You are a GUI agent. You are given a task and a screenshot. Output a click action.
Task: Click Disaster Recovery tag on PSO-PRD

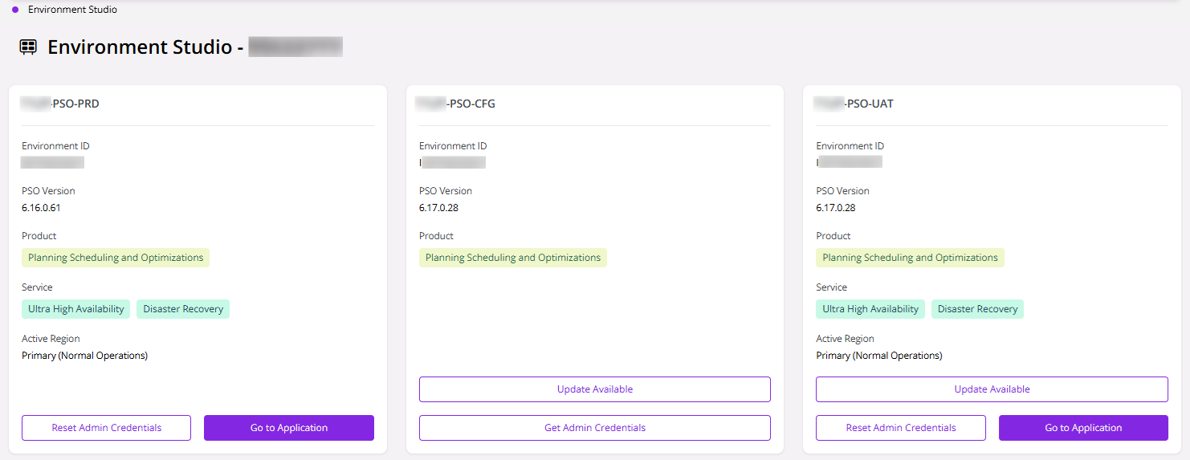(x=183, y=309)
